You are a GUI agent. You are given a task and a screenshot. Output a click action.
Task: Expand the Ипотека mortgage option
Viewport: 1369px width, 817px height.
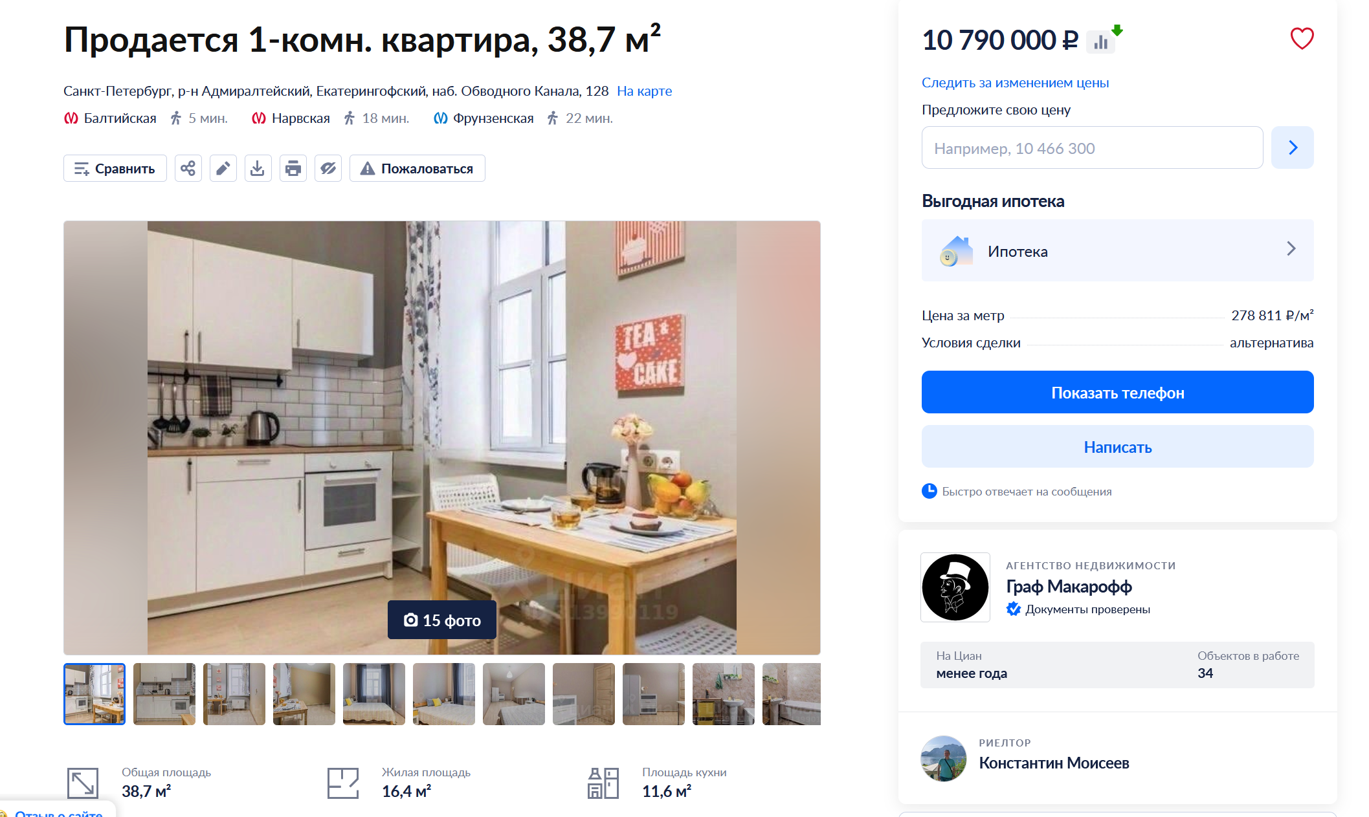[1118, 250]
